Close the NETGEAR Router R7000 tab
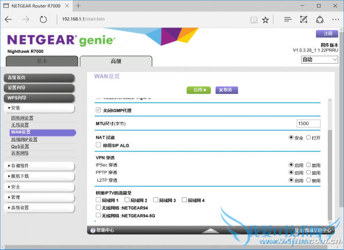 (67, 6)
